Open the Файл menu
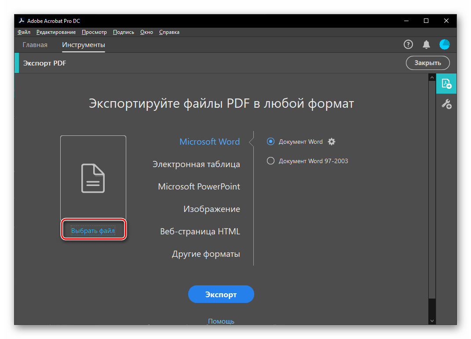 coord(24,32)
